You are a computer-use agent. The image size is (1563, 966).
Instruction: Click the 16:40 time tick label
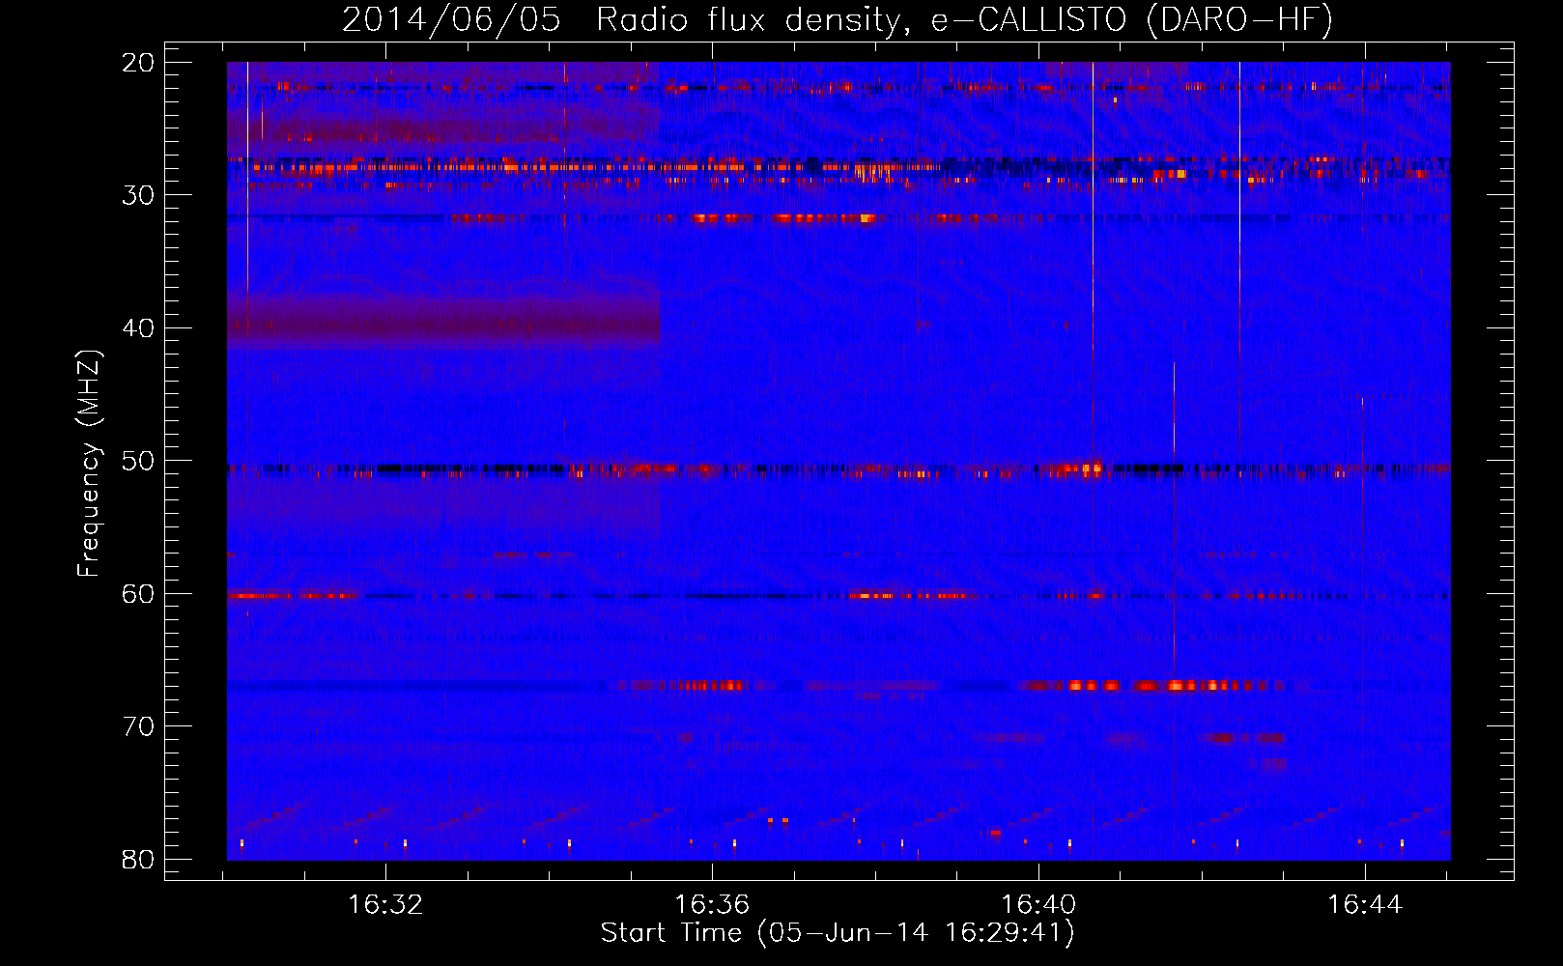[1038, 905]
